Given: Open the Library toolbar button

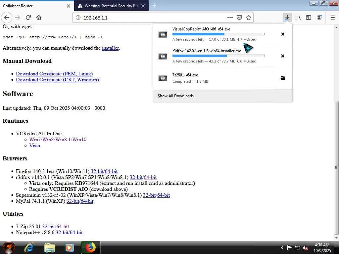Looking at the screenshot, I should click(x=298, y=18).
